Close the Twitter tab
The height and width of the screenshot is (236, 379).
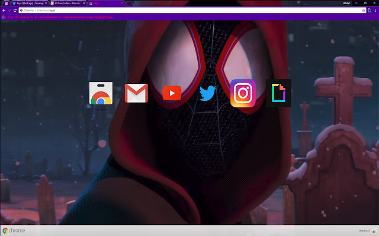[x=46, y=4]
